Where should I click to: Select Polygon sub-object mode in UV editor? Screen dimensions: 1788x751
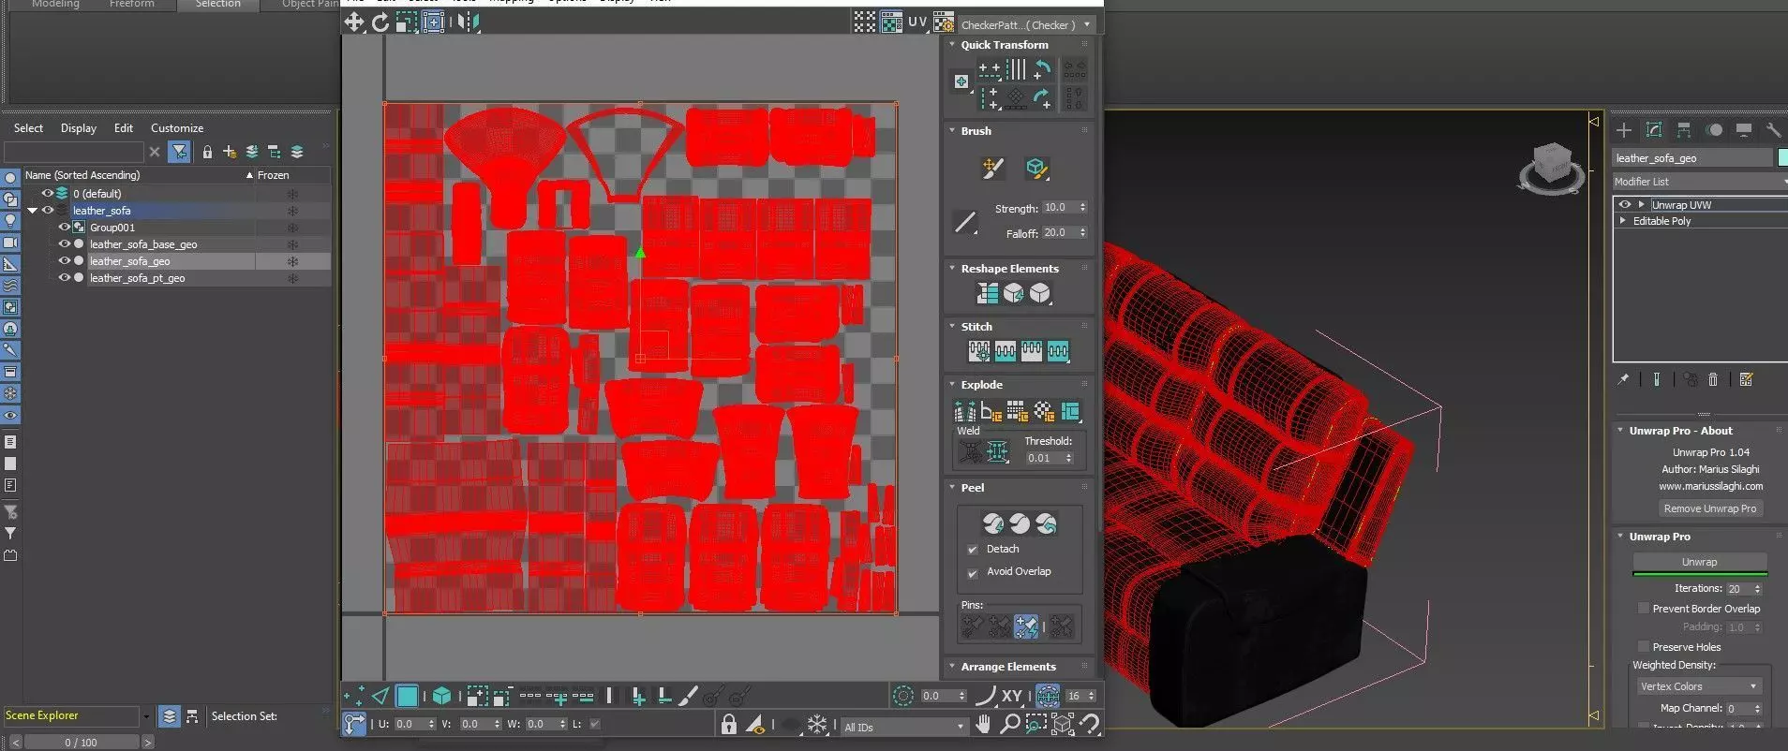pos(407,696)
